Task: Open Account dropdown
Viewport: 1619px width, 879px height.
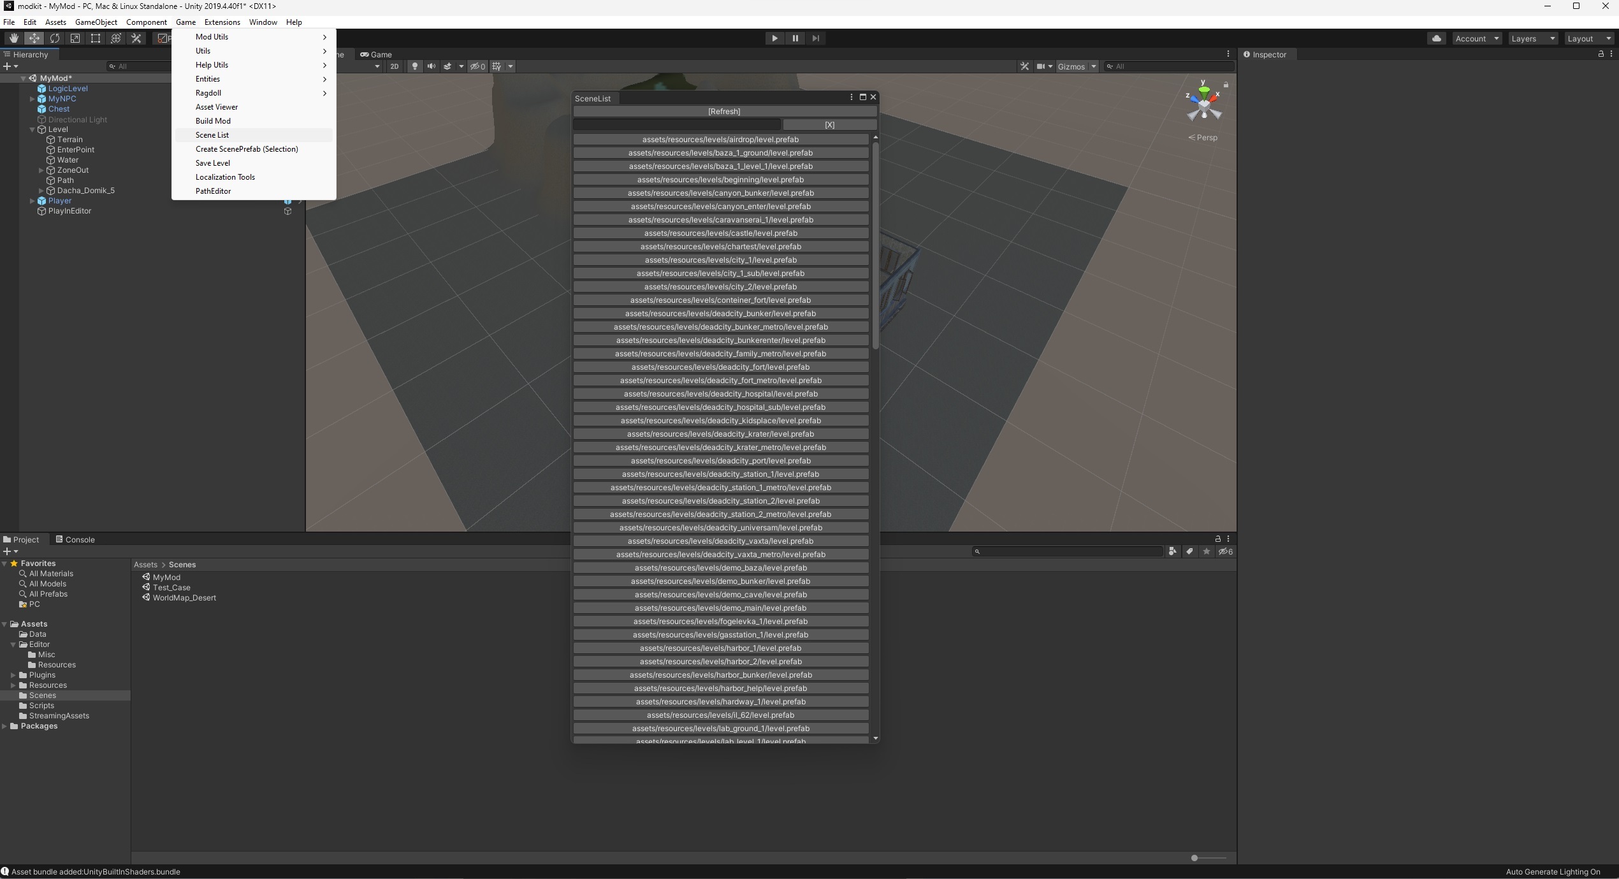Action: tap(1477, 38)
